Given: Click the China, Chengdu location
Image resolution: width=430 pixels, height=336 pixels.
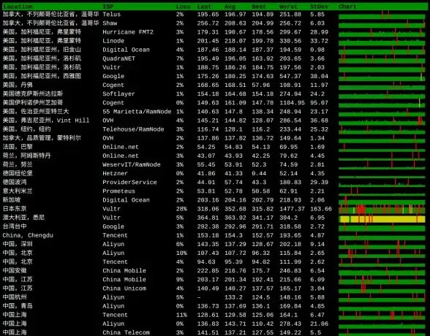Looking at the screenshot, I should pos(28,235).
